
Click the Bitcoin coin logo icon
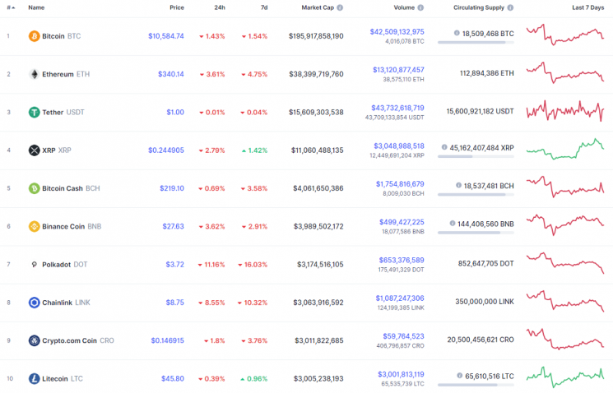pyautogui.click(x=34, y=36)
